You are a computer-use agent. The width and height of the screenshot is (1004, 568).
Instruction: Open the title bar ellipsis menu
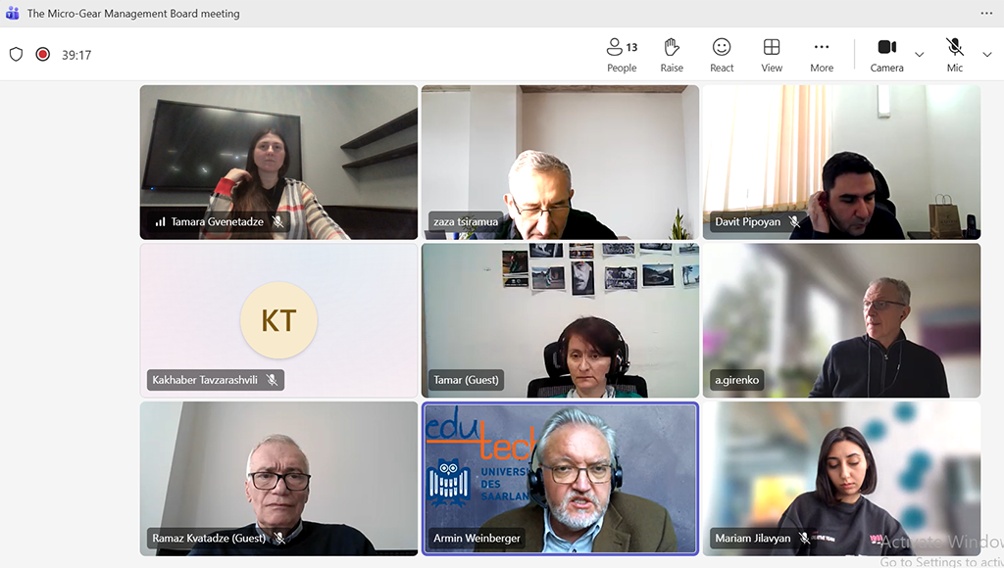point(986,14)
